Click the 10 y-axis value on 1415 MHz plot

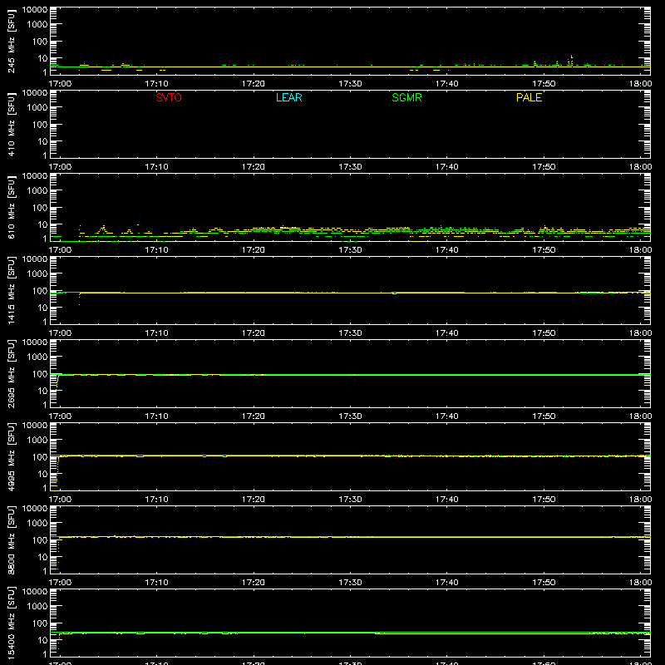(42, 308)
